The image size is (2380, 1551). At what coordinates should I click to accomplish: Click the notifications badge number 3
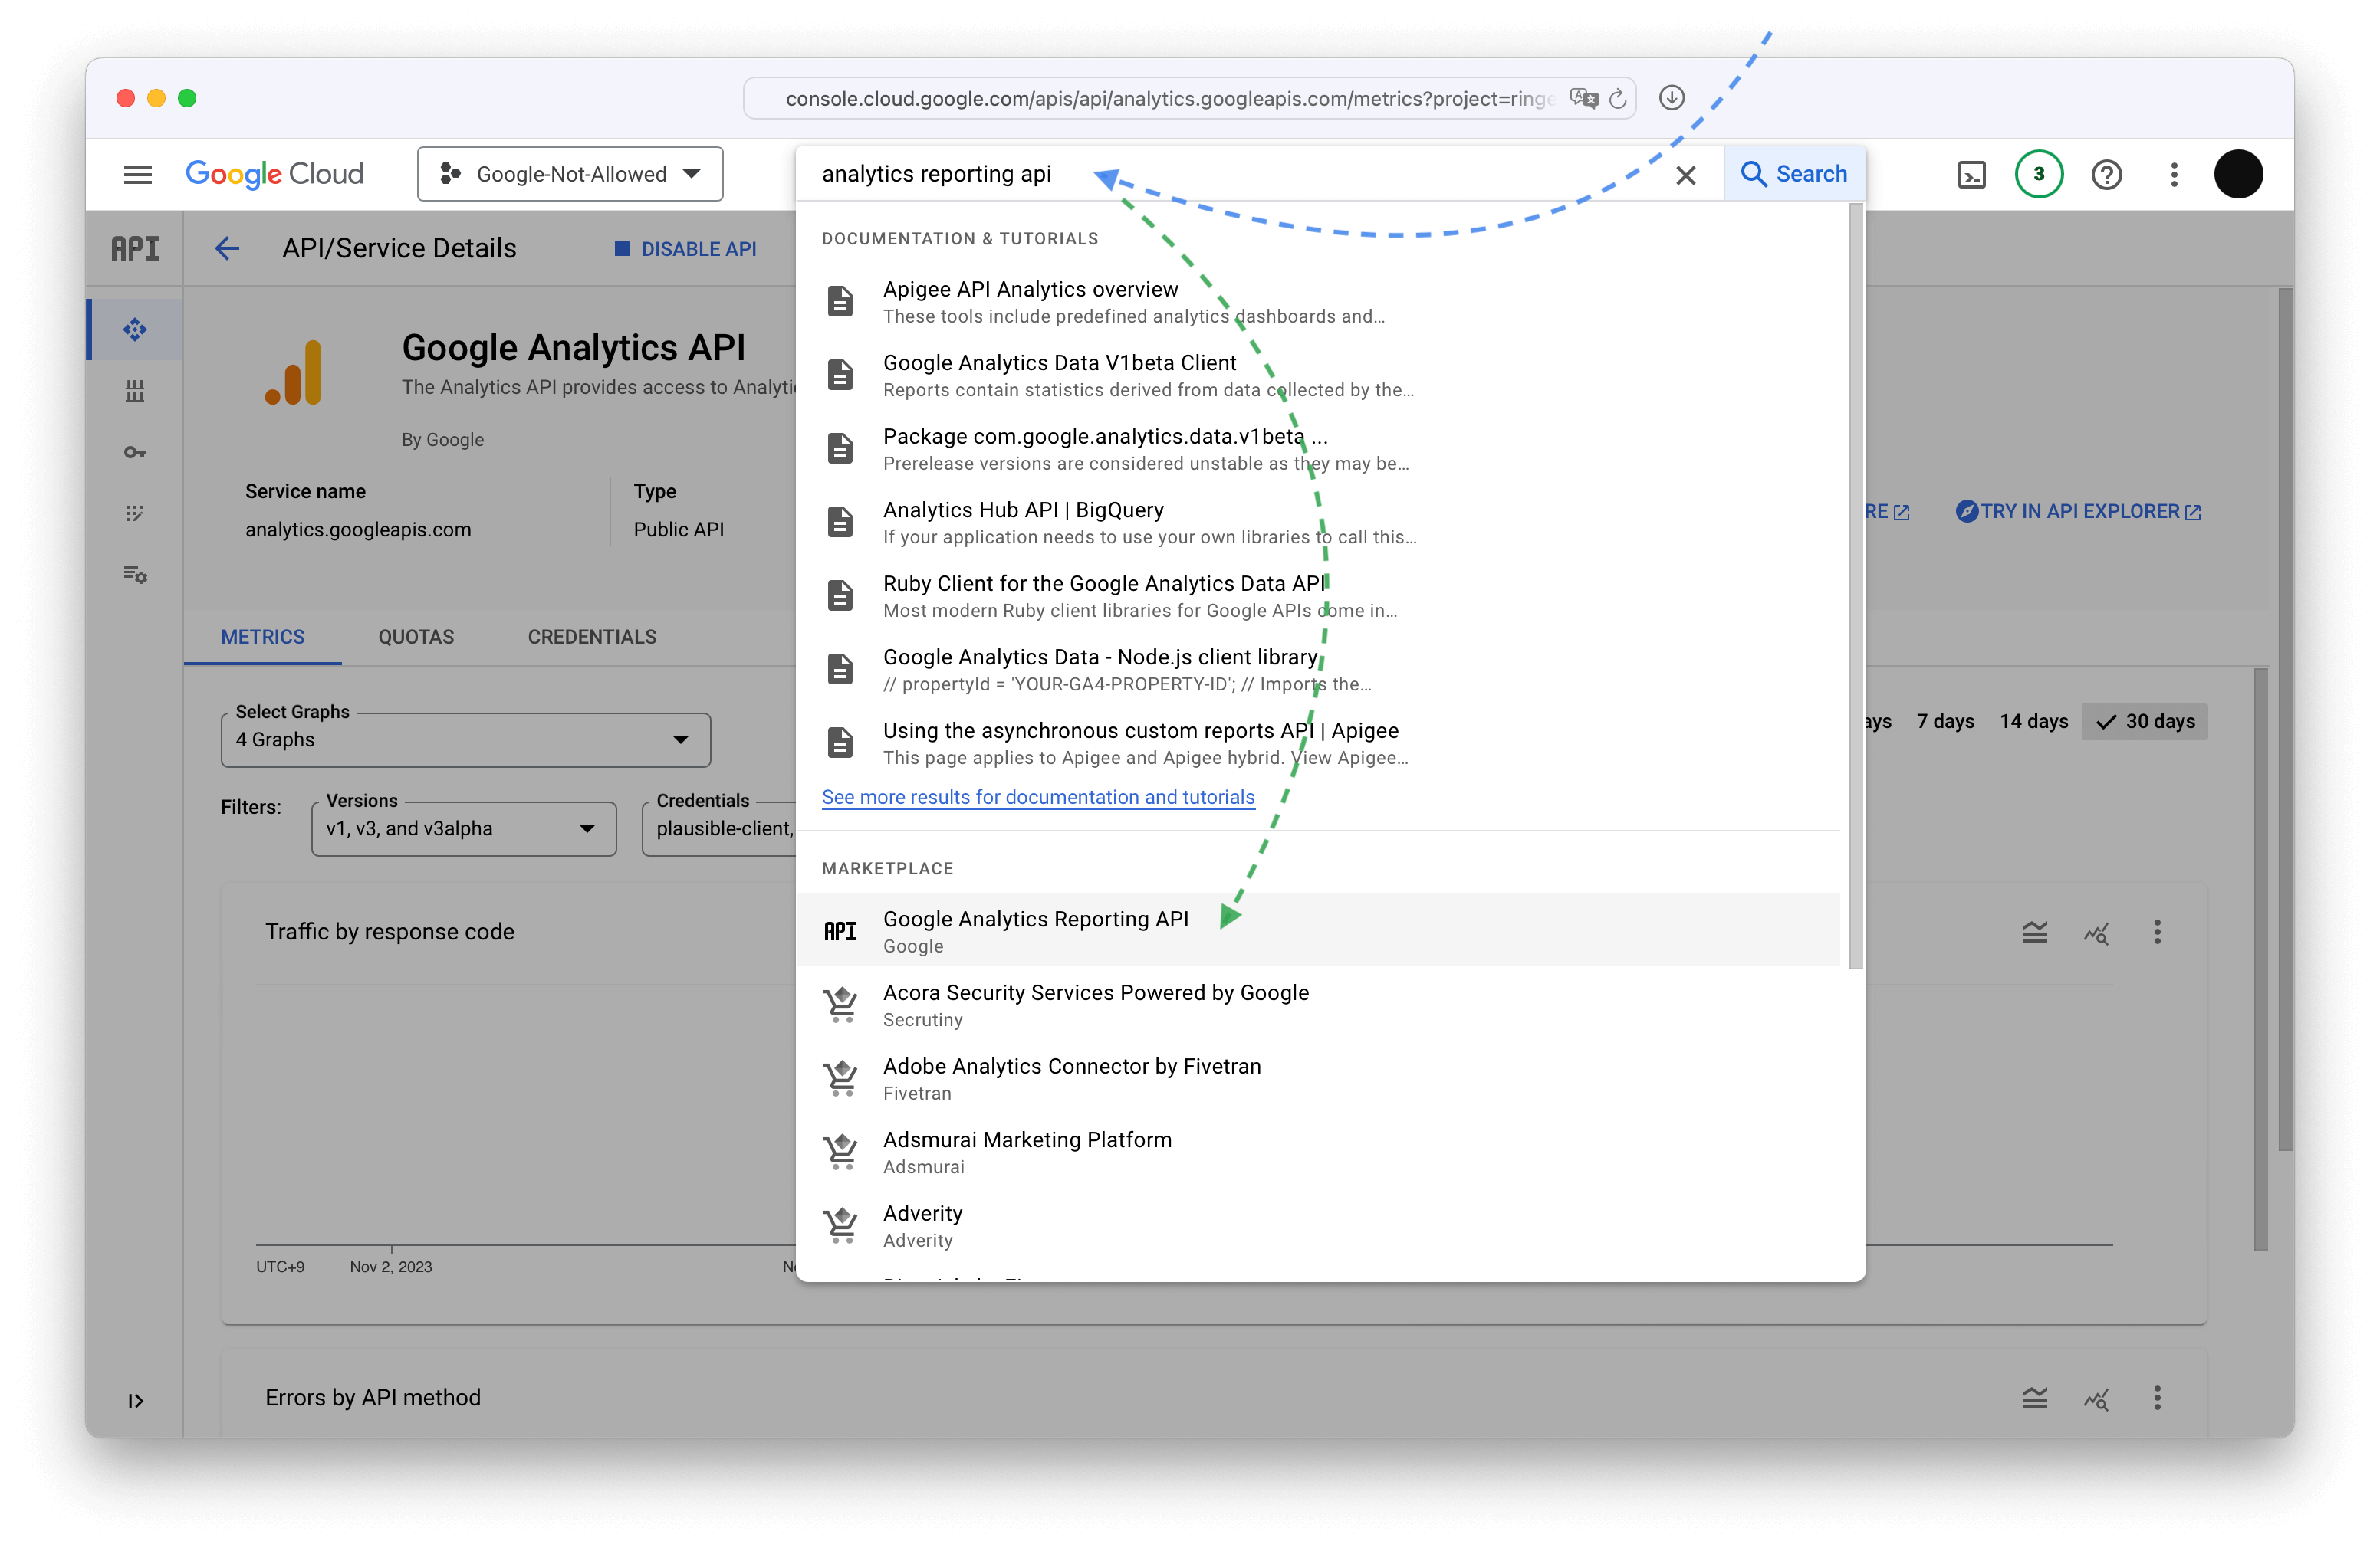coord(2038,173)
